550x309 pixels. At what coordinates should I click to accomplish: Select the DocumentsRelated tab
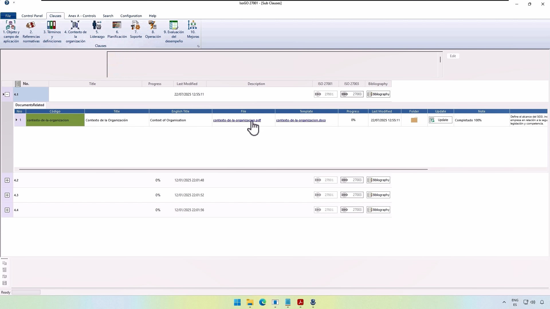point(30,105)
